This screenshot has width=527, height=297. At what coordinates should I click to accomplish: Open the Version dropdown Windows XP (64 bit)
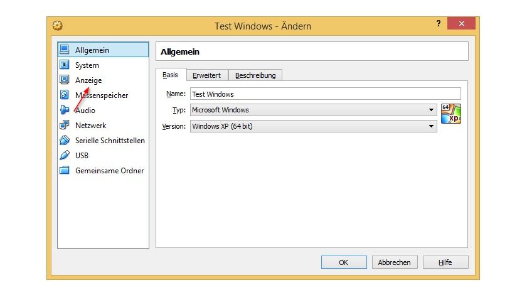click(x=314, y=126)
